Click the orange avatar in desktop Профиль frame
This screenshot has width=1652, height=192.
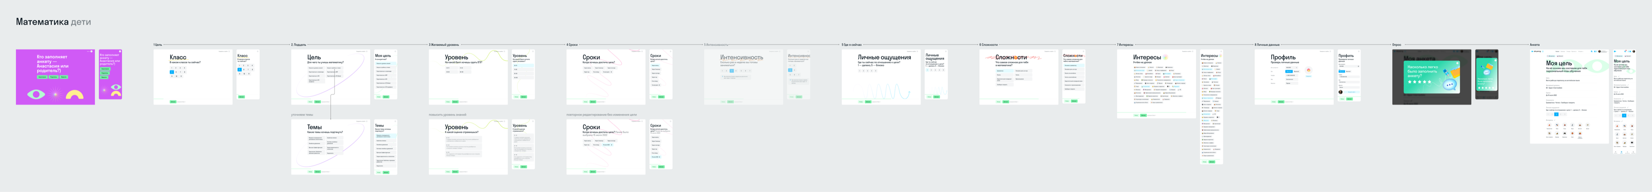click(x=1308, y=70)
